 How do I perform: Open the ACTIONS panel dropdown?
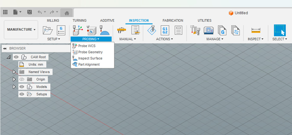164,39
